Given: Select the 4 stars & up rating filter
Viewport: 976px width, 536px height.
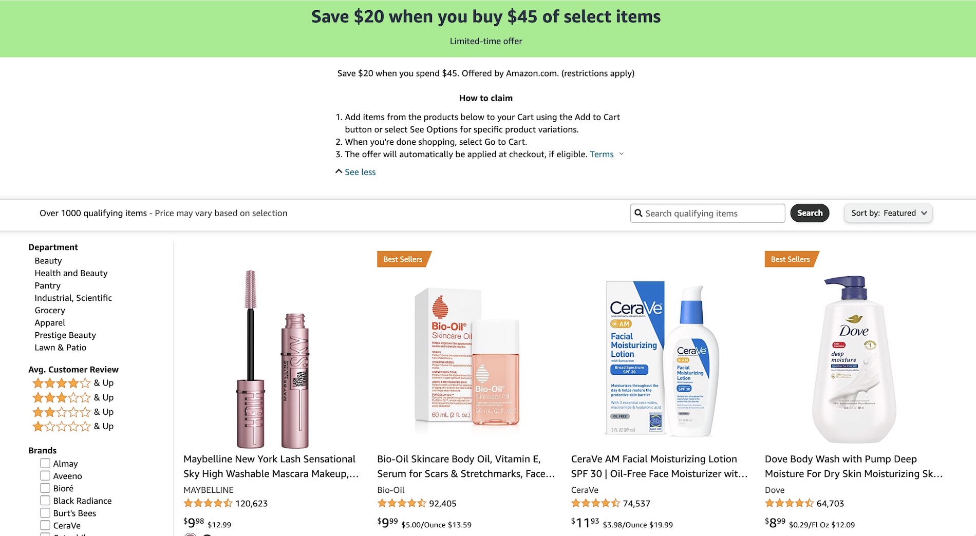Looking at the screenshot, I should [62, 382].
